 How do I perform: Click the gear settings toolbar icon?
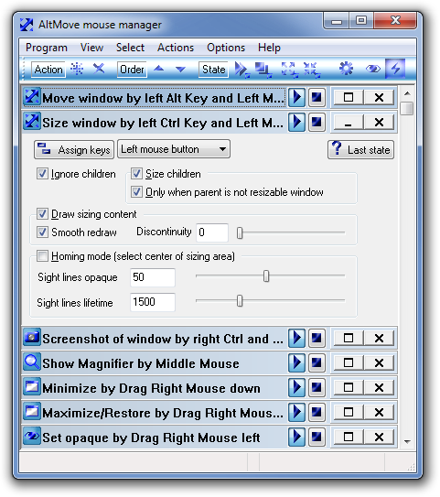(x=346, y=69)
